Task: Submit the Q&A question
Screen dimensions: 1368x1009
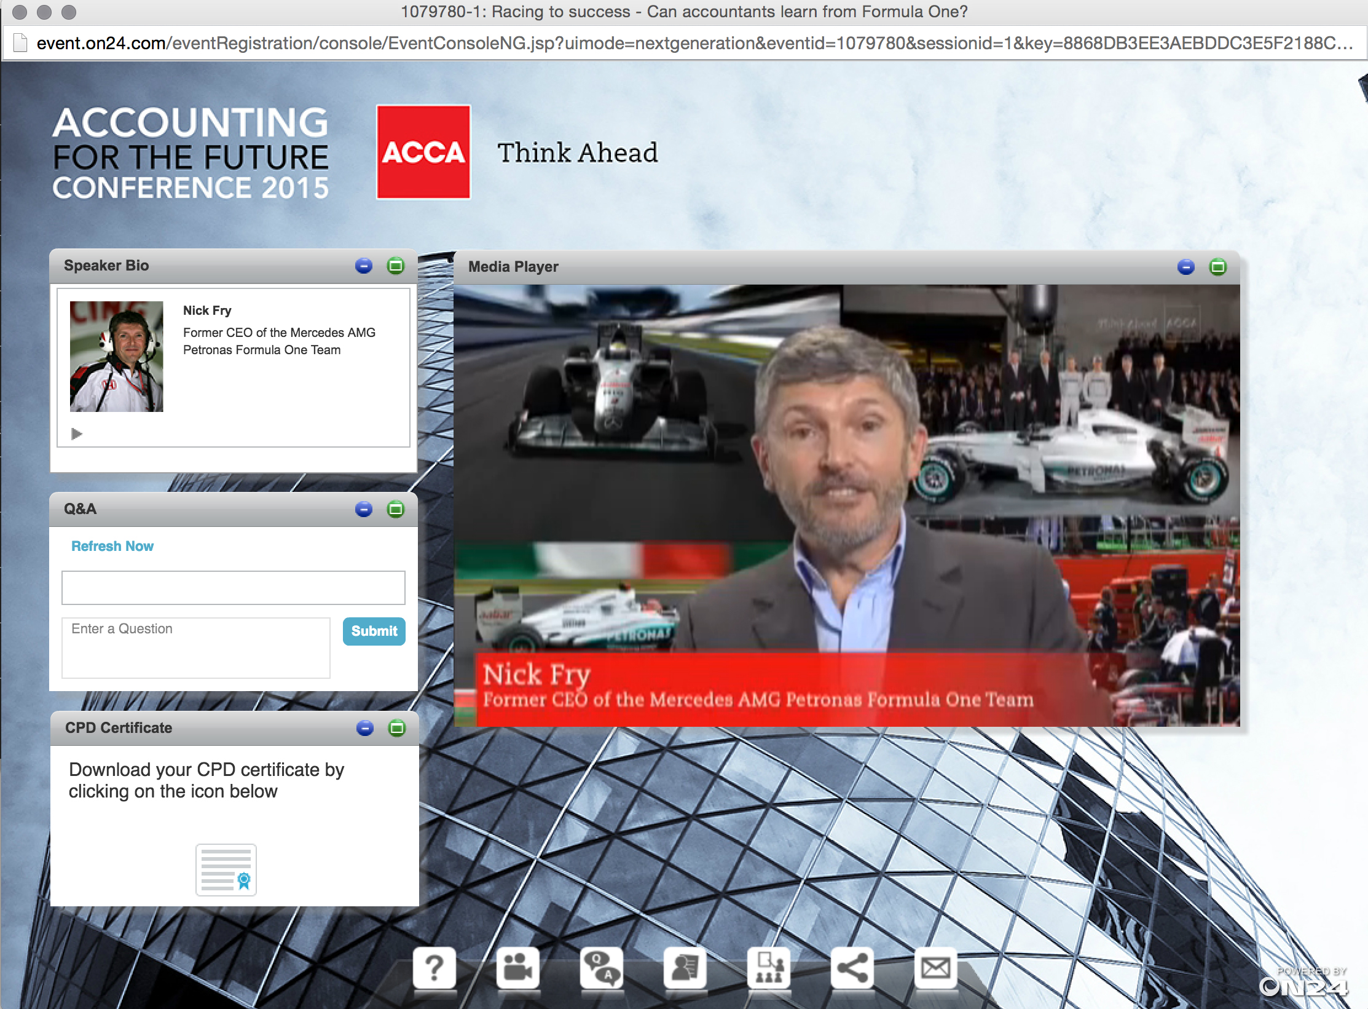Action: (374, 631)
